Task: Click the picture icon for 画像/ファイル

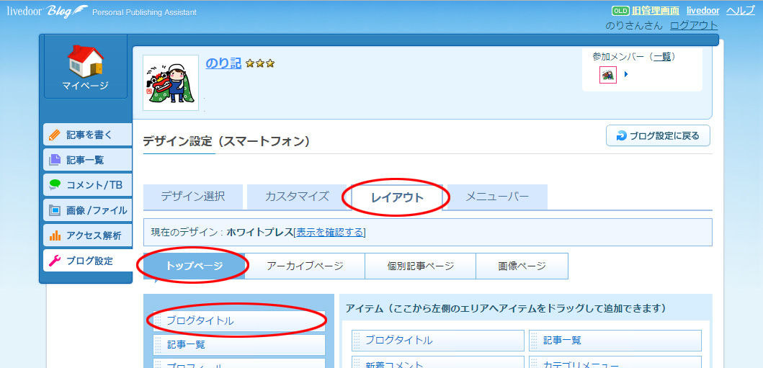Action: tap(55, 210)
